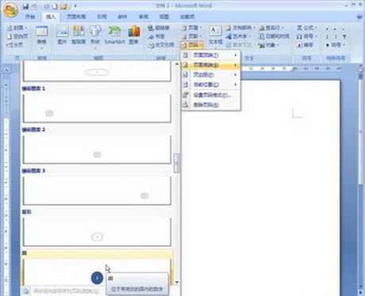Open the 视图 (View) tab
This screenshot has height=296, width=365.
(164, 17)
